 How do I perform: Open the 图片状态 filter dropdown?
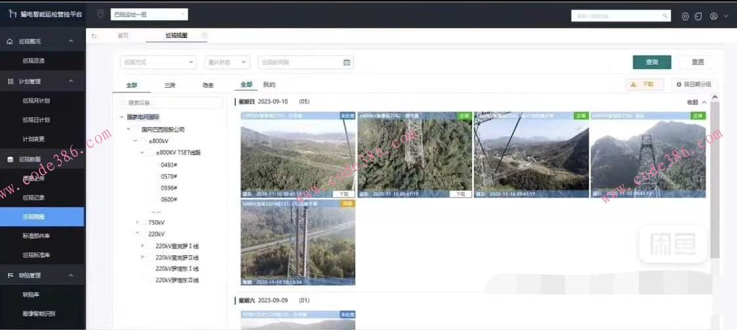pos(227,62)
